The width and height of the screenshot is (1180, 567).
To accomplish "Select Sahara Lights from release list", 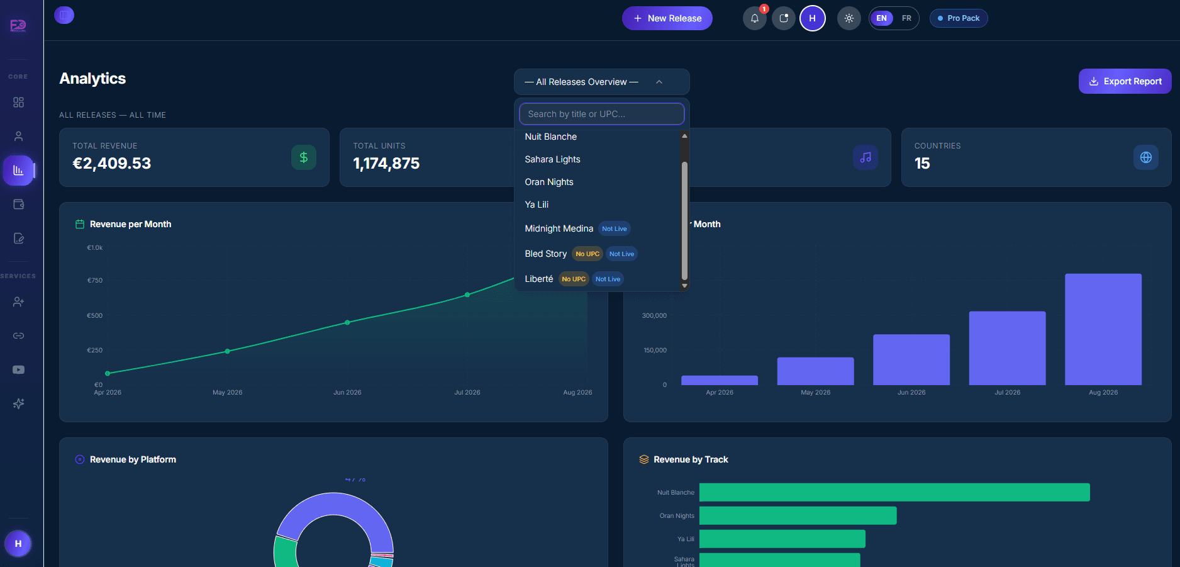I will 598,159.
